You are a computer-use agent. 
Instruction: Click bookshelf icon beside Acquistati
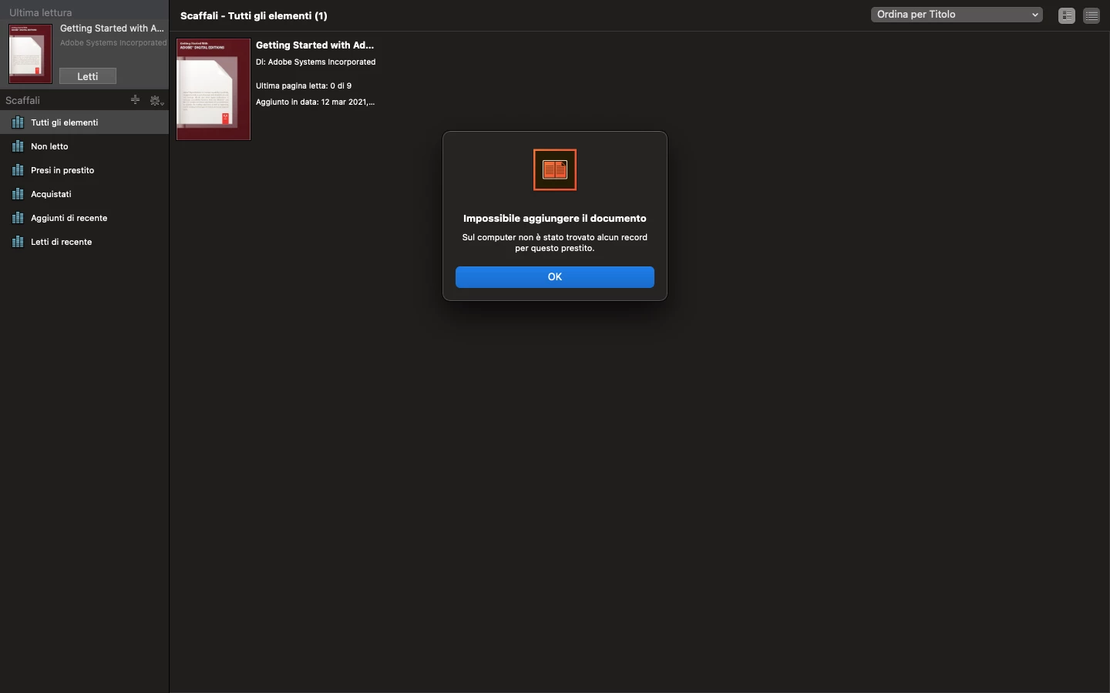pos(18,194)
